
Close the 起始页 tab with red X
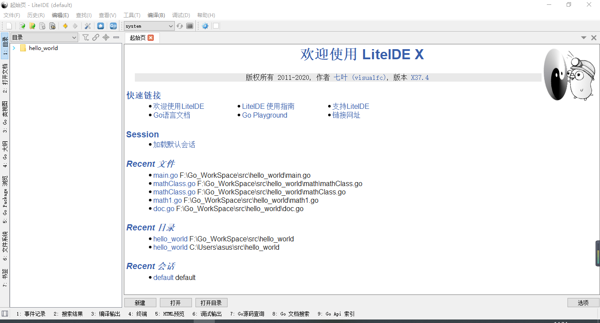(x=151, y=38)
